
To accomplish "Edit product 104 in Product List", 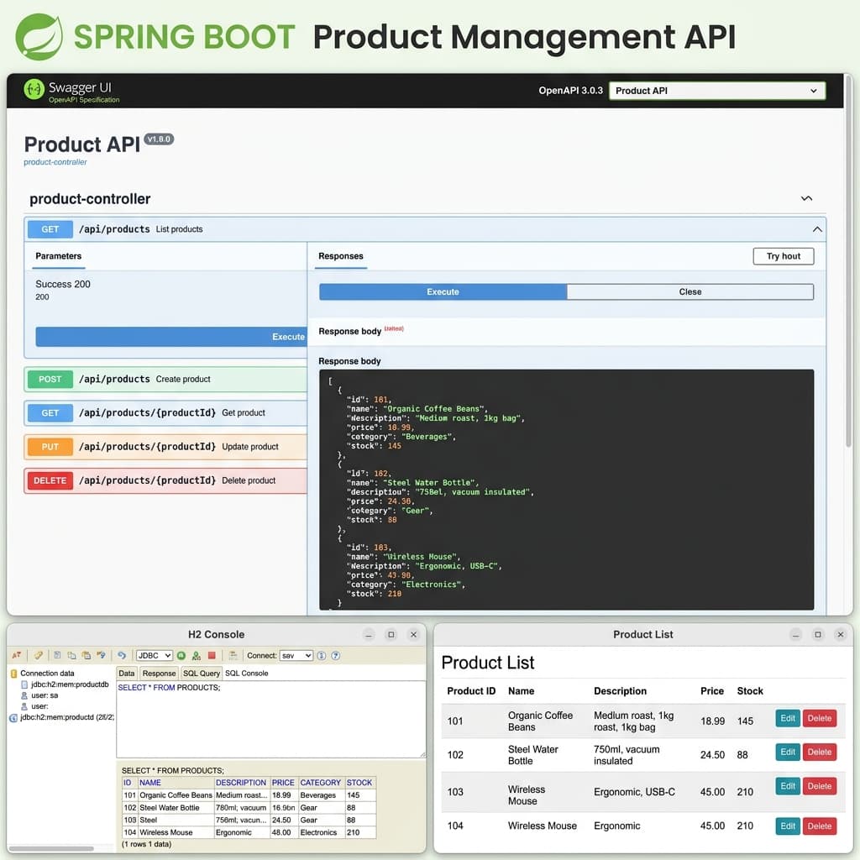I will pos(788,826).
